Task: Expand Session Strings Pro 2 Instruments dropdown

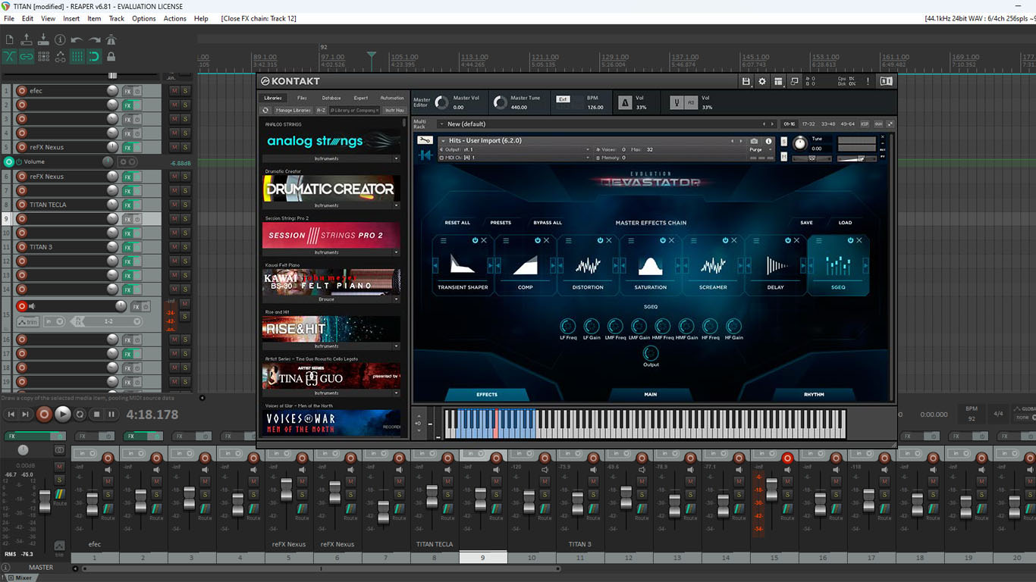Action: coord(396,252)
